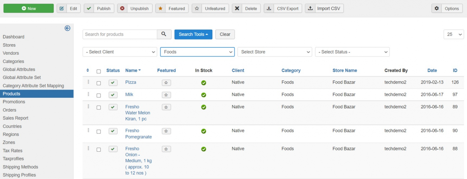Click the published status icon for Pizza

pyautogui.click(x=113, y=83)
